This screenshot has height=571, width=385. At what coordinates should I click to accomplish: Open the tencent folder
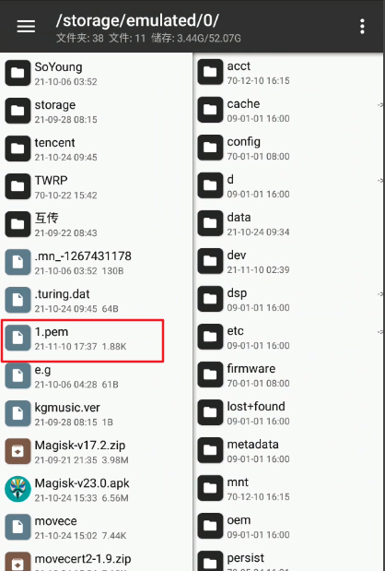(x=97, y=149)
